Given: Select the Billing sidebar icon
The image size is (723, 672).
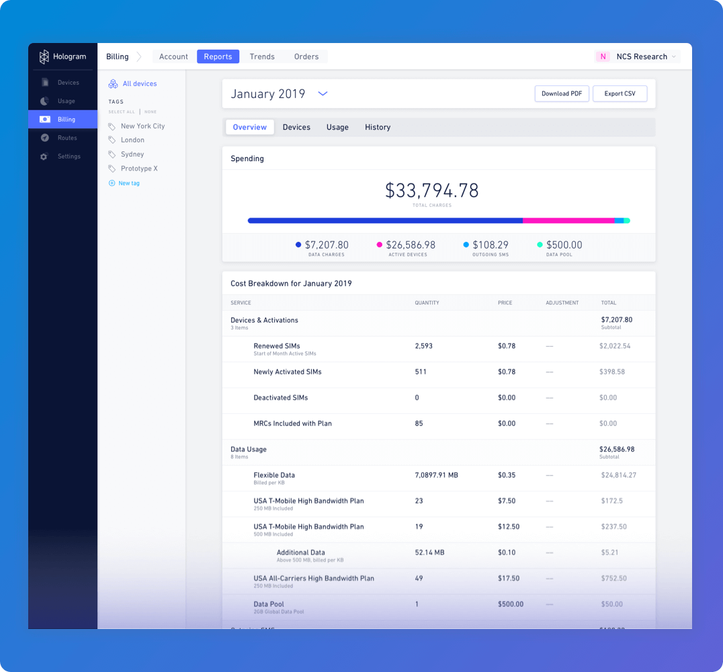Looking at the screenshot, I should pos(45,120).
